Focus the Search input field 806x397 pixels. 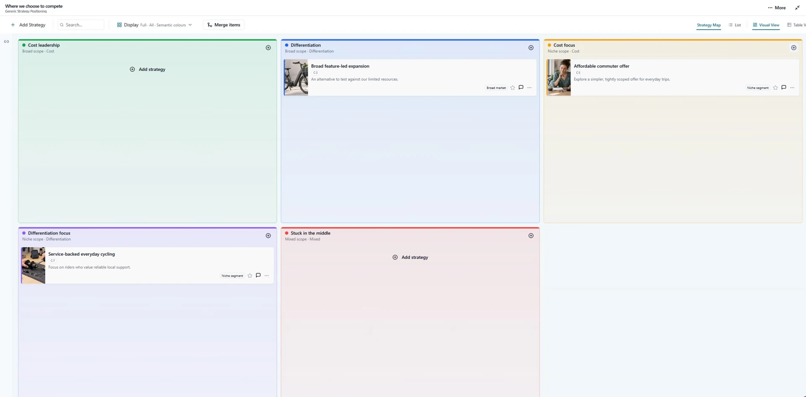[81, 25]
